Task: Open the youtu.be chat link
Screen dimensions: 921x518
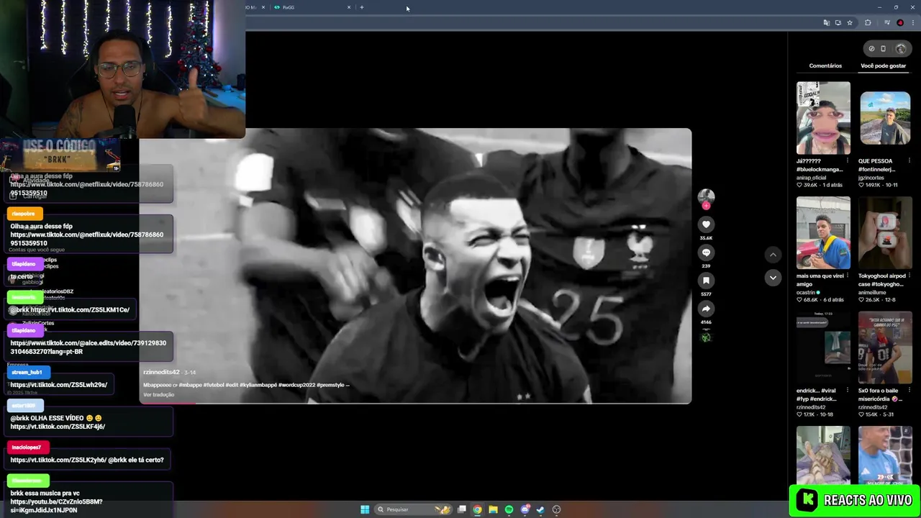Action: [56, 506]
